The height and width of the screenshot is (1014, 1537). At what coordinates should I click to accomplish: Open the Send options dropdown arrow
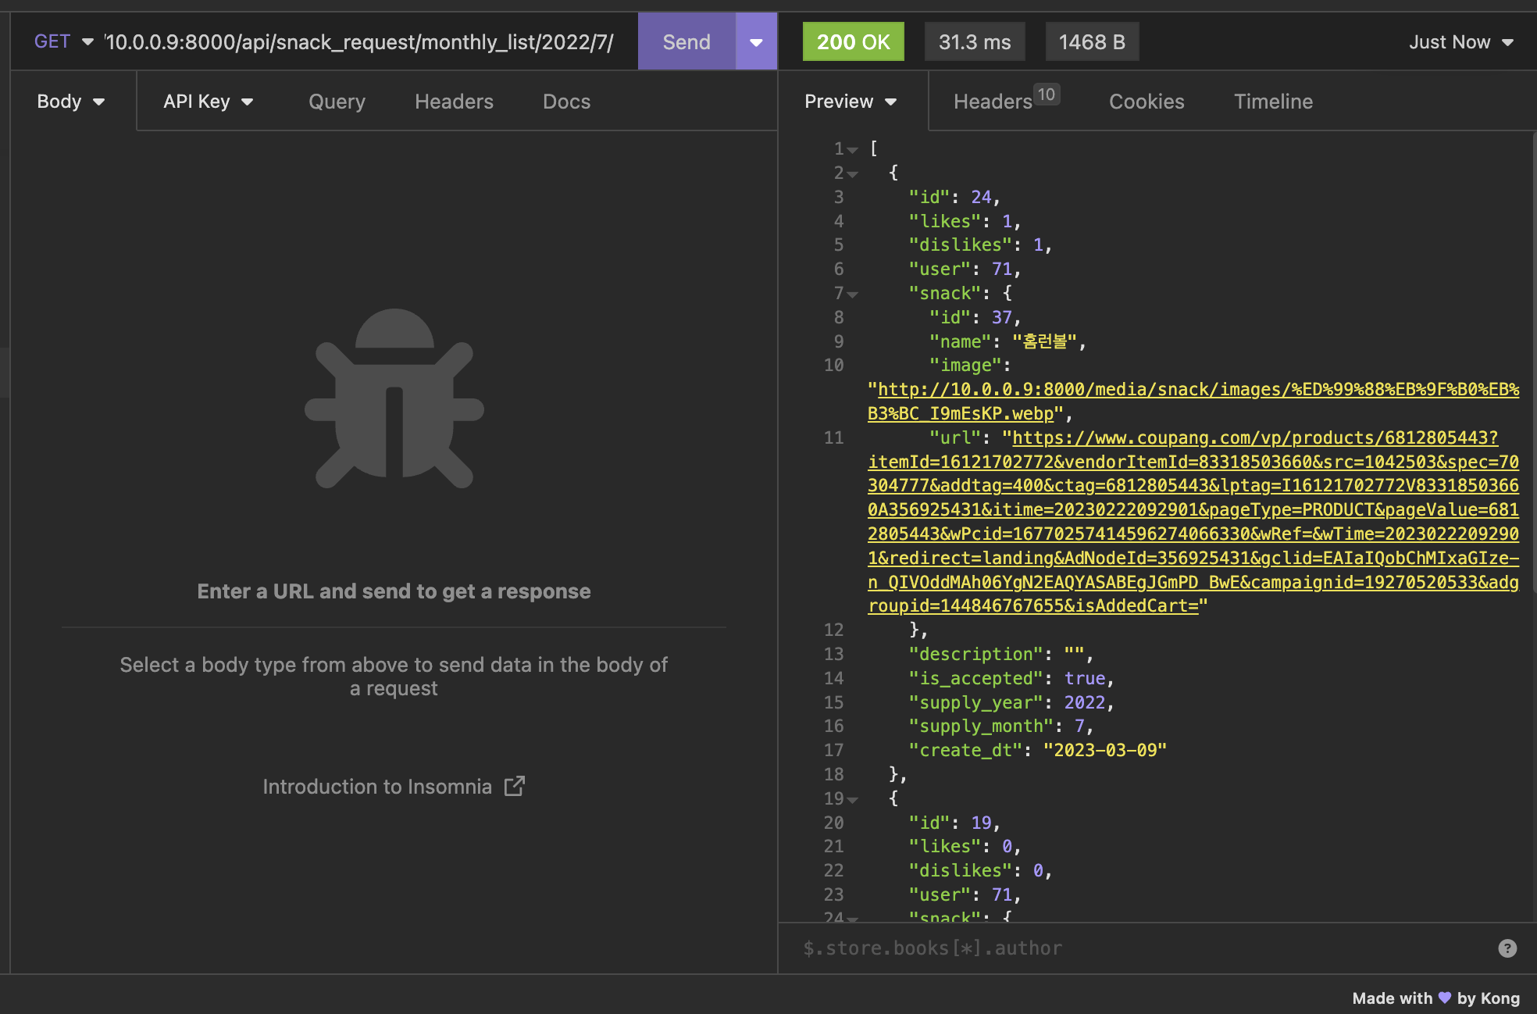tap(755, 42)
